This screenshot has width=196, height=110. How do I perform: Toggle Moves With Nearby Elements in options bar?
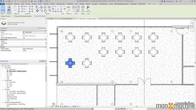point(15,16)
